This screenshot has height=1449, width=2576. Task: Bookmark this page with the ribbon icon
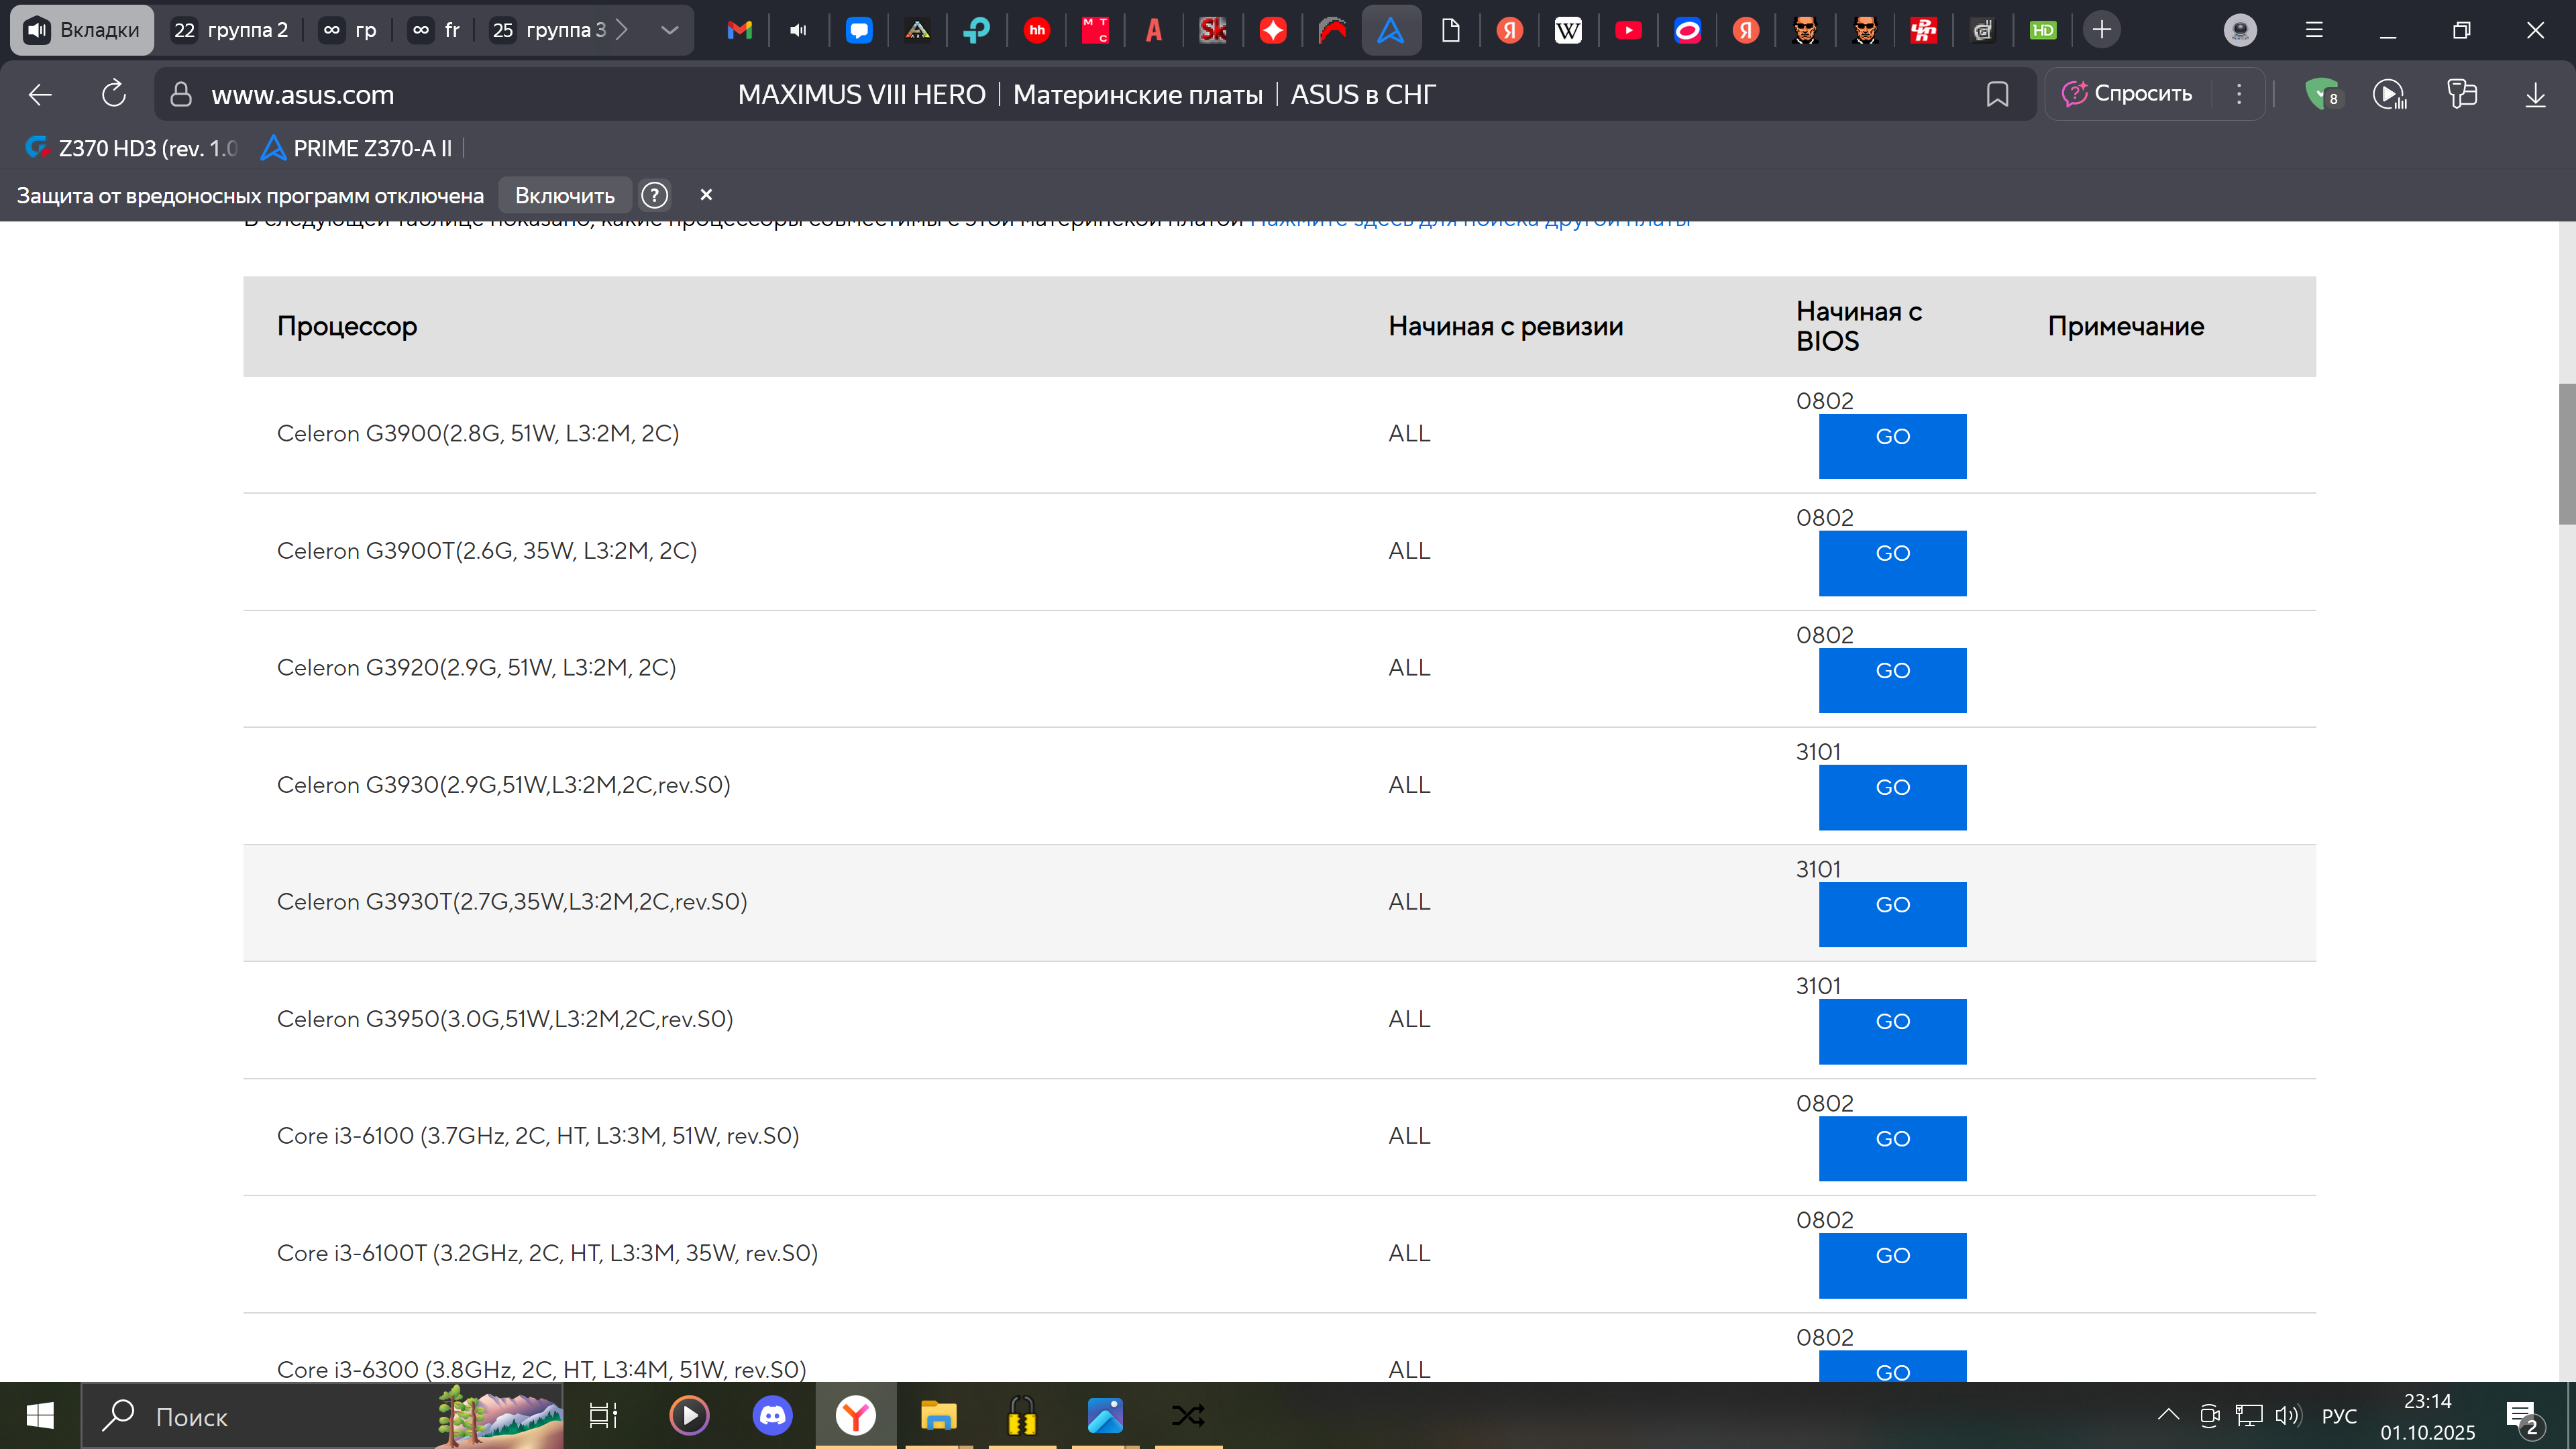1997,94
